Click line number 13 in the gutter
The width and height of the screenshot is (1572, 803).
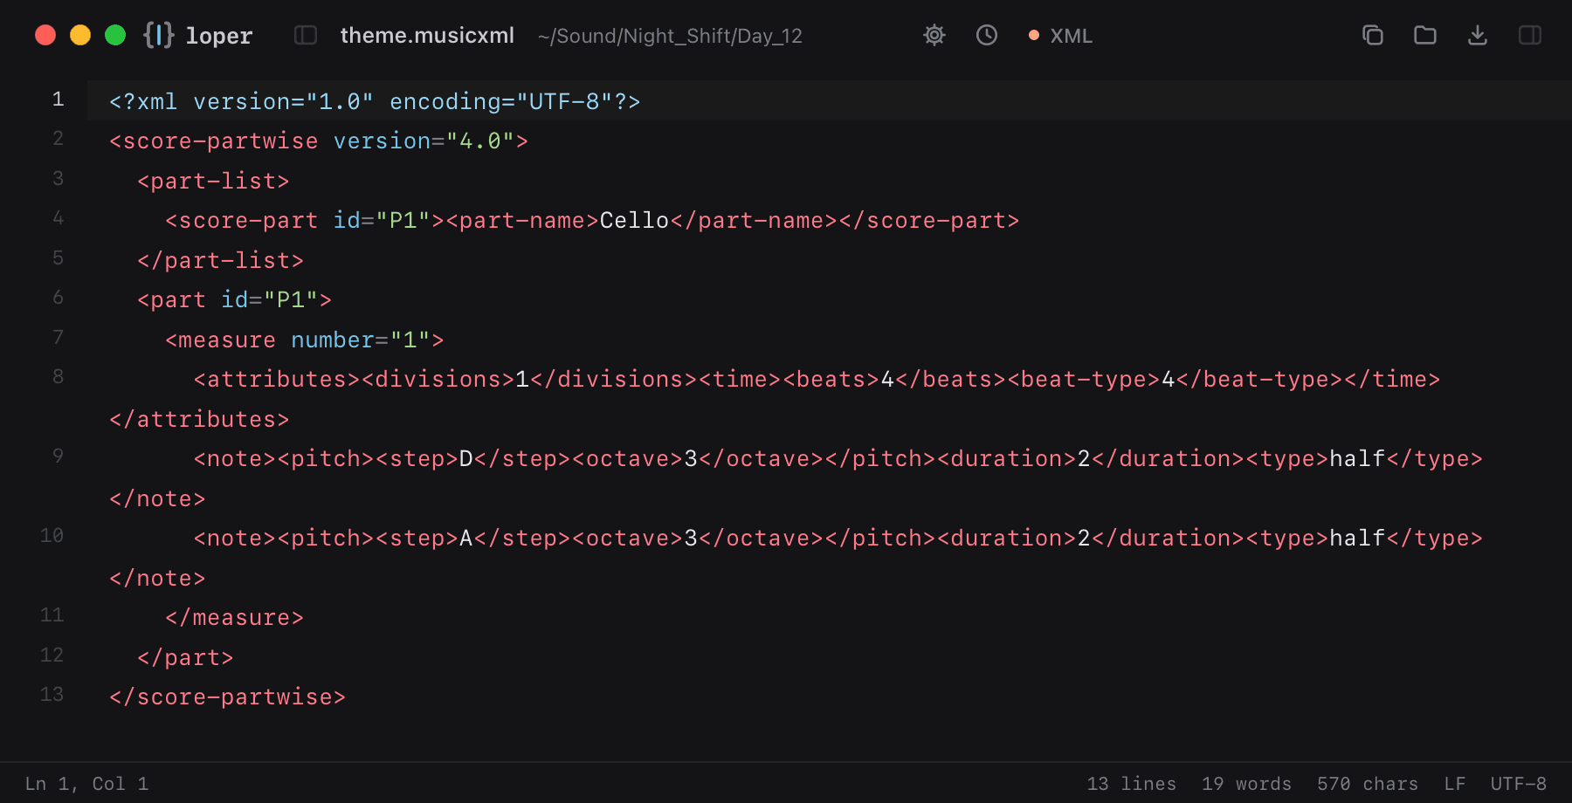(x=52, y=695)
